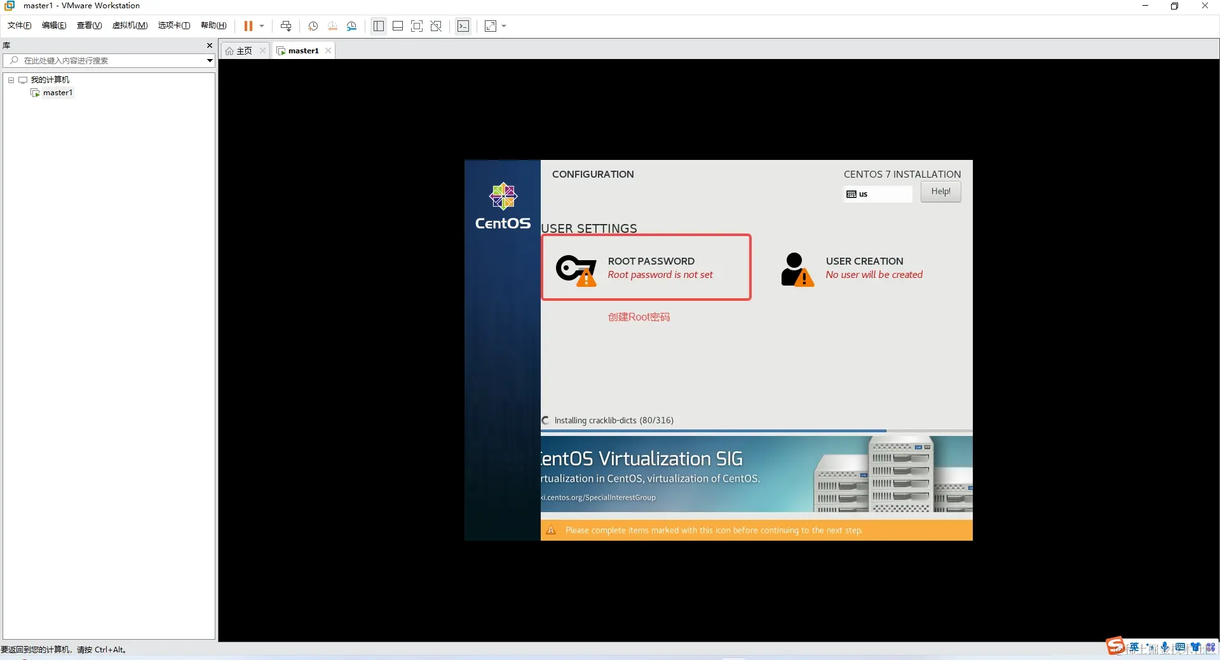Restore down the VMware Workstation window
Screen dimensions: 1220x660
1174,6
